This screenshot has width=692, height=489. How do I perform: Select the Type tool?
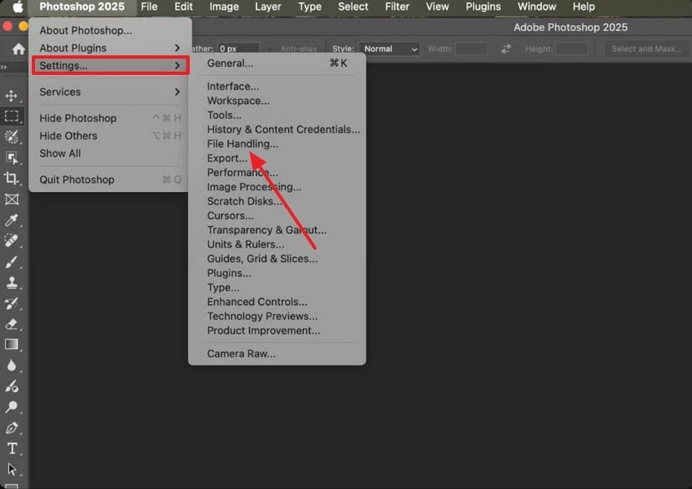[13, 448]
